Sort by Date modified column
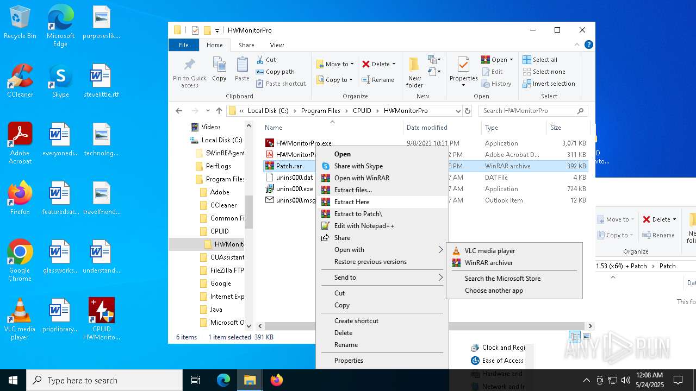696x391 pixels. point(427,128)
